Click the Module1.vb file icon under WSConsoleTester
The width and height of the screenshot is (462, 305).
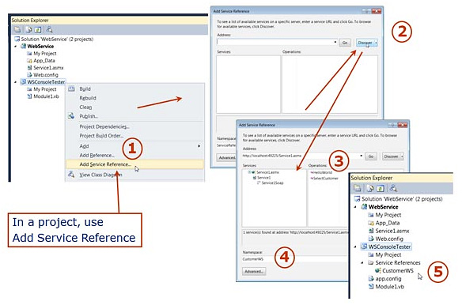(29, 96)
